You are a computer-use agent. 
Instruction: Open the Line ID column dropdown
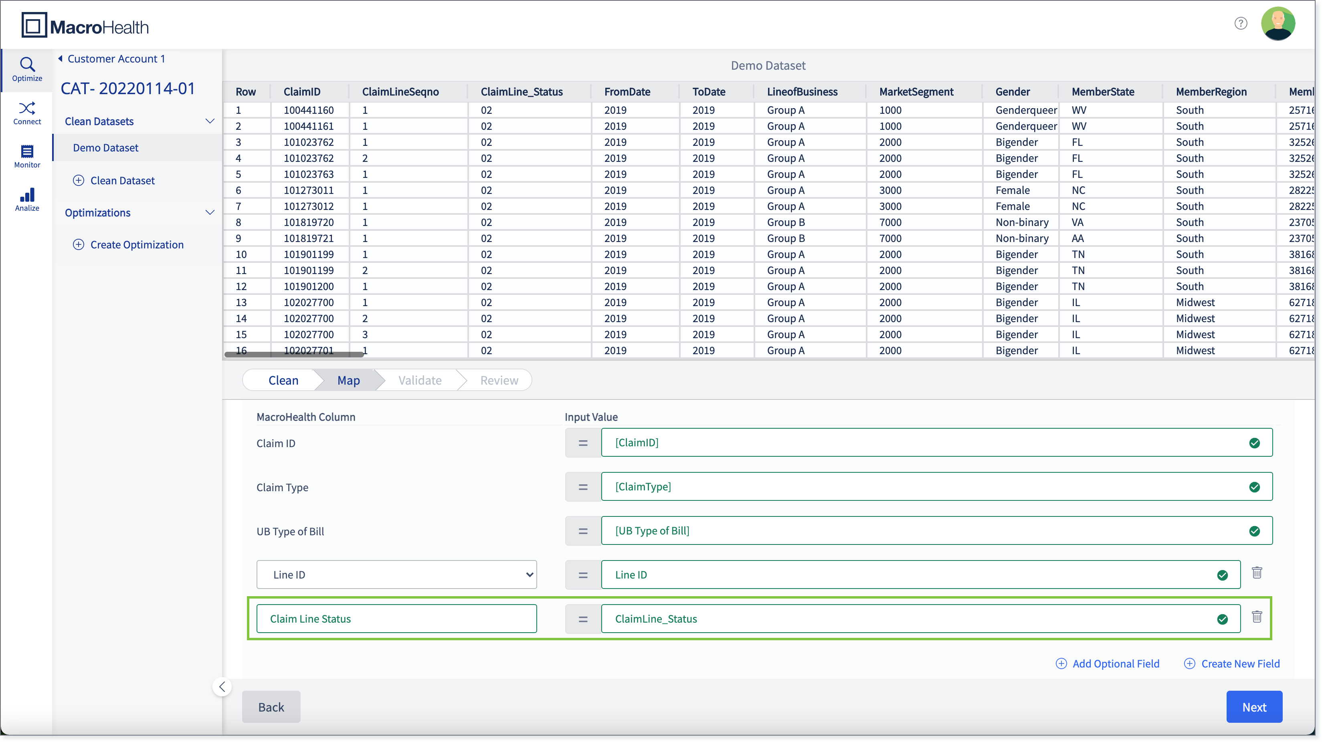click(397, 574)
